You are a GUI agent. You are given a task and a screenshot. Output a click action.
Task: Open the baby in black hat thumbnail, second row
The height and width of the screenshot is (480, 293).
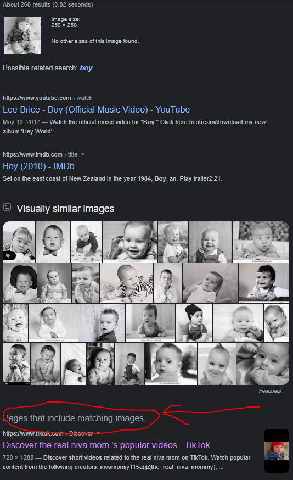(x=20, y=283)
